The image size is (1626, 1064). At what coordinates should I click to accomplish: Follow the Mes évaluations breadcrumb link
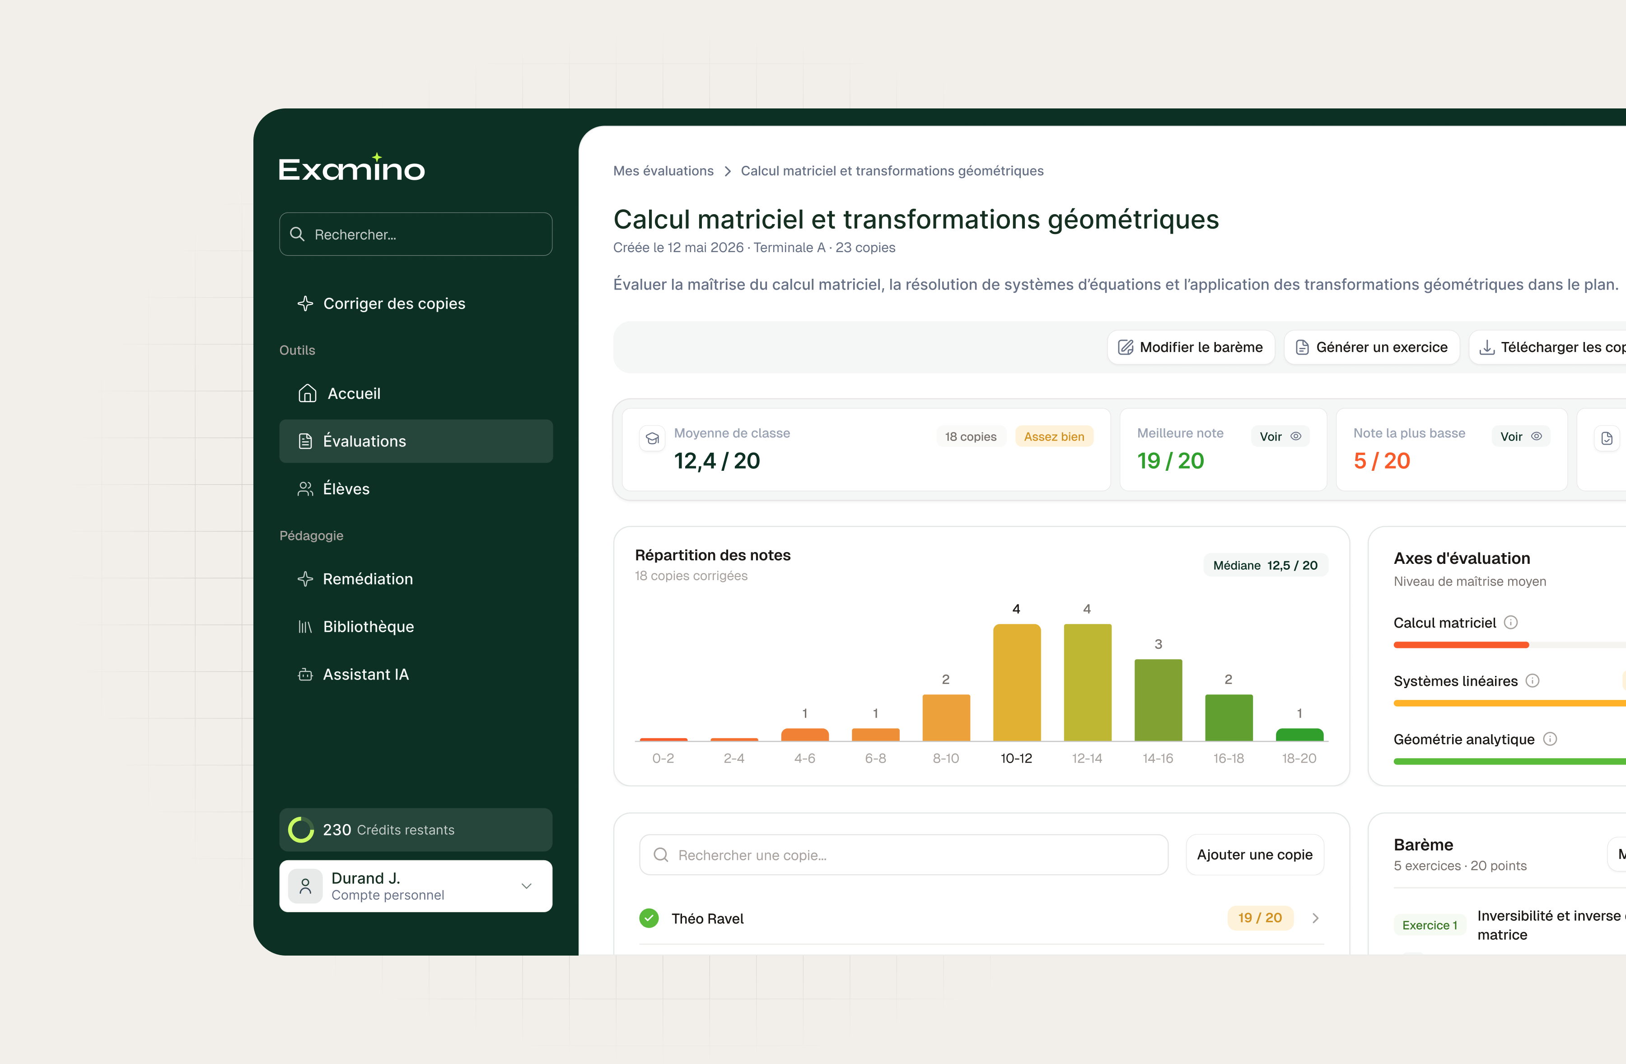pos(663,171)
